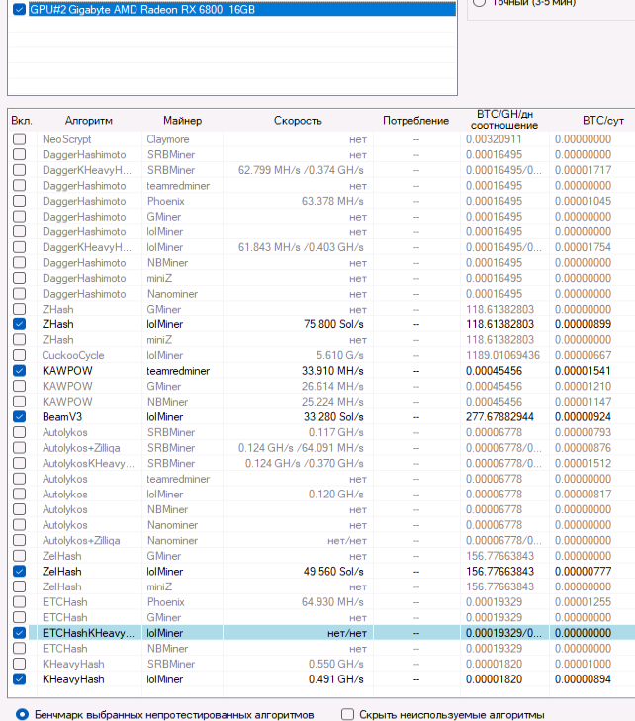635x721 pixels.
Task: Disable the ZHash lolMiner checkbox
Action: pos(20,324)
